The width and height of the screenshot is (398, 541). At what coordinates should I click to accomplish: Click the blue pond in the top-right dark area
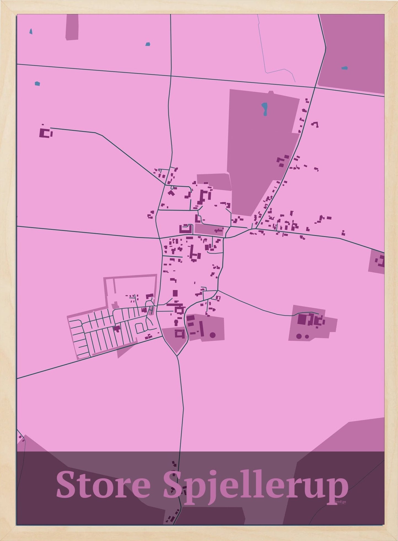coord(344,68)
